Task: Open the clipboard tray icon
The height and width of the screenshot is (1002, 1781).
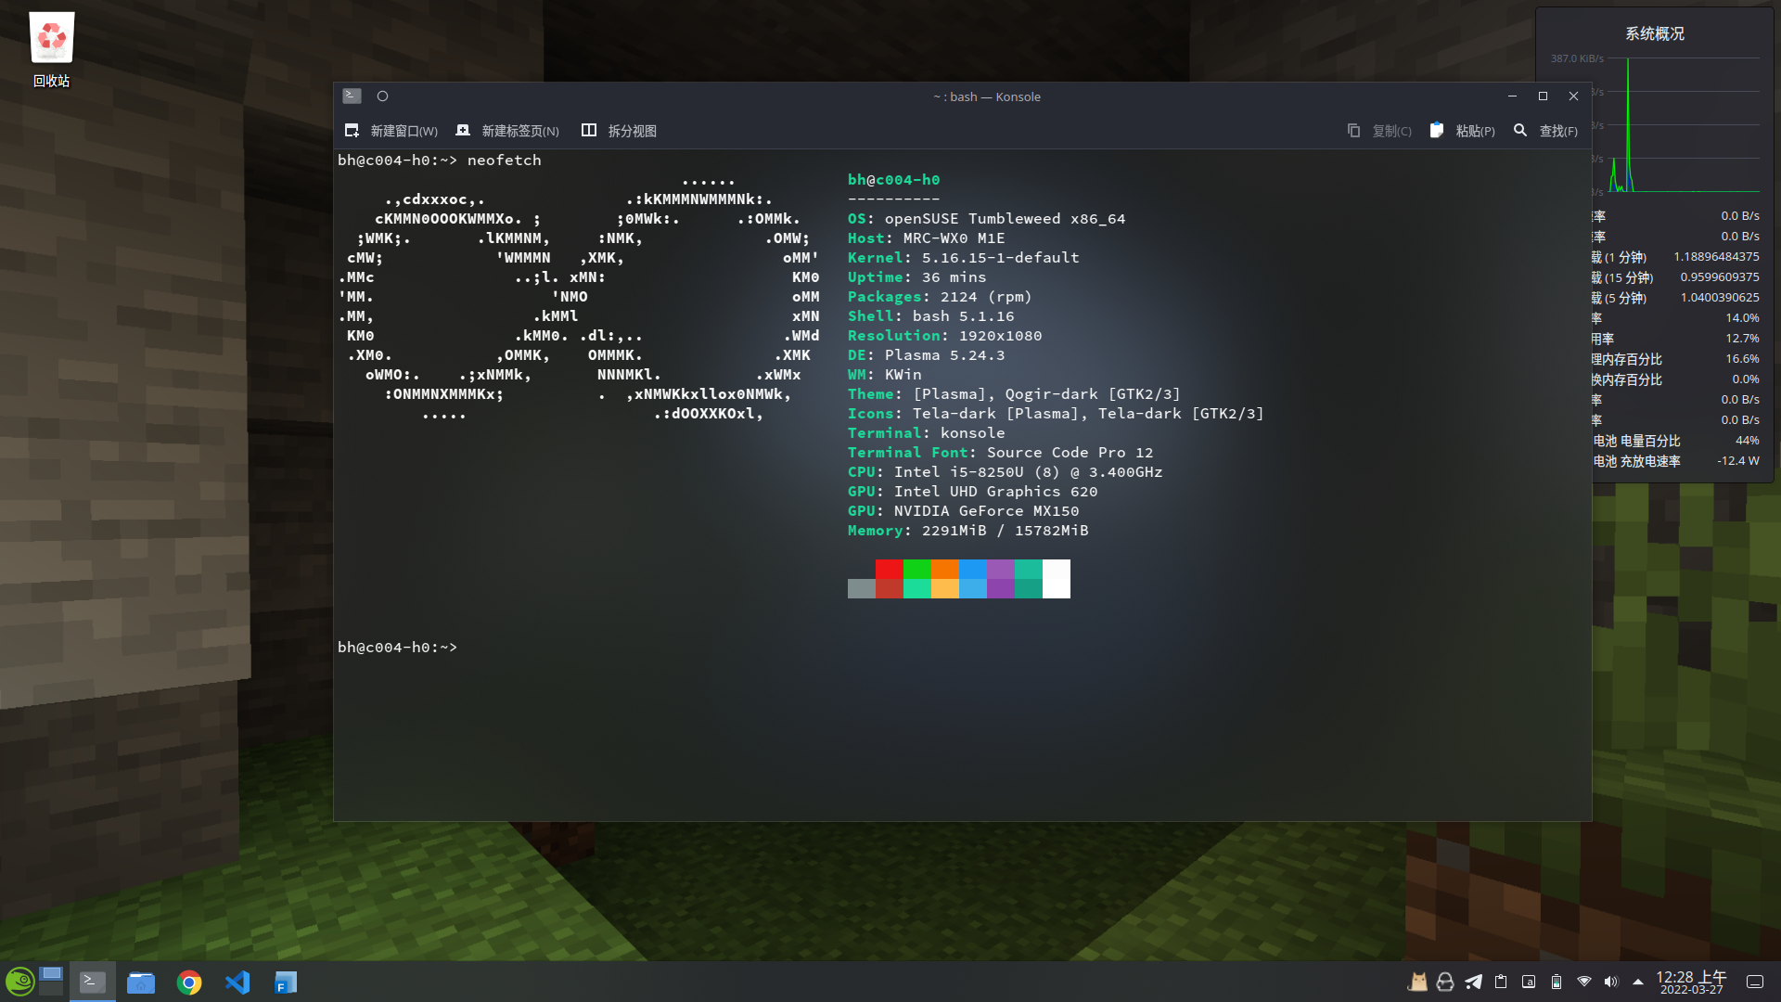Action: point(1501,982)
